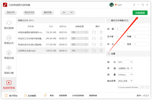Browse output path with ellipsis button

click(x=142, y=87)
